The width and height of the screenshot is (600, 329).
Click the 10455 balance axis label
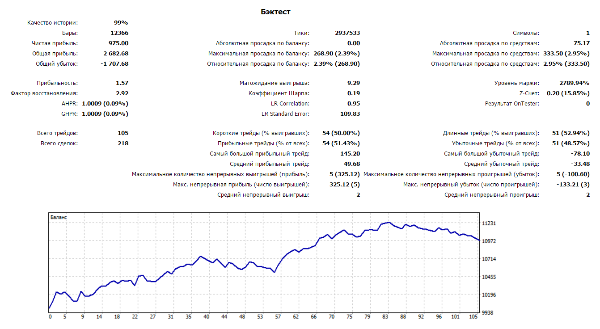pos(489,277)
